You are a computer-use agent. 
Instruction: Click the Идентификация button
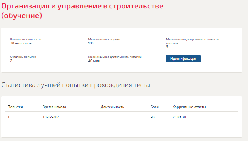click(x=183, y=59)
